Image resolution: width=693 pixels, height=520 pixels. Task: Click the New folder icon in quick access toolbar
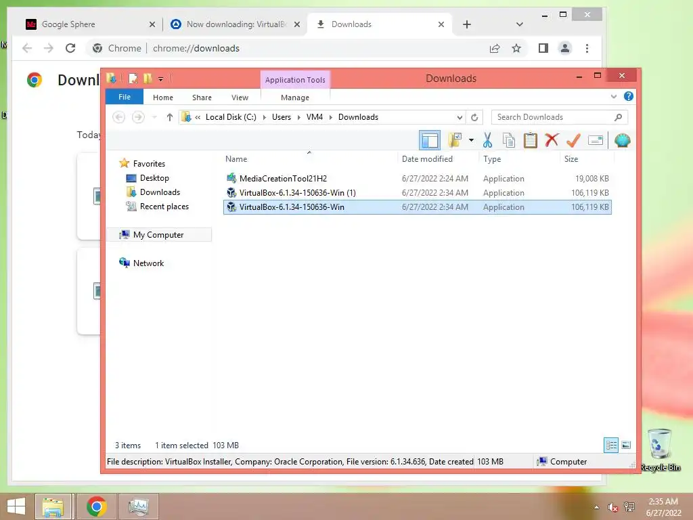pyautogui.click(x=148, y=79)
